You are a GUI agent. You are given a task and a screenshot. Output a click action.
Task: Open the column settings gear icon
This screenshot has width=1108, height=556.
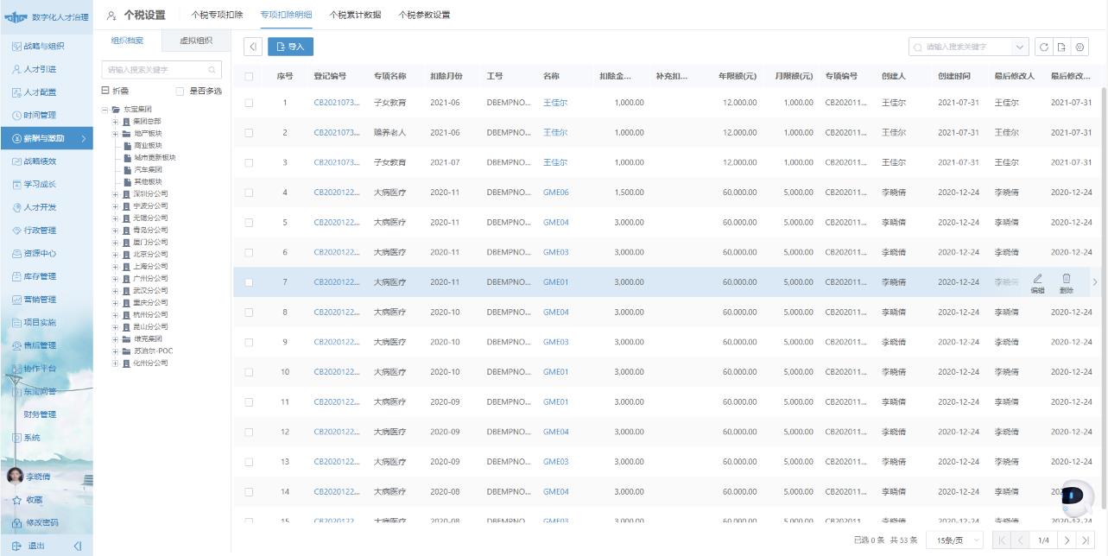(1080, 47)
